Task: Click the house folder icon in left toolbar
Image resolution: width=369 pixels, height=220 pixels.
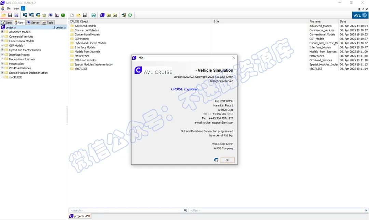Action: coord(44,15)
